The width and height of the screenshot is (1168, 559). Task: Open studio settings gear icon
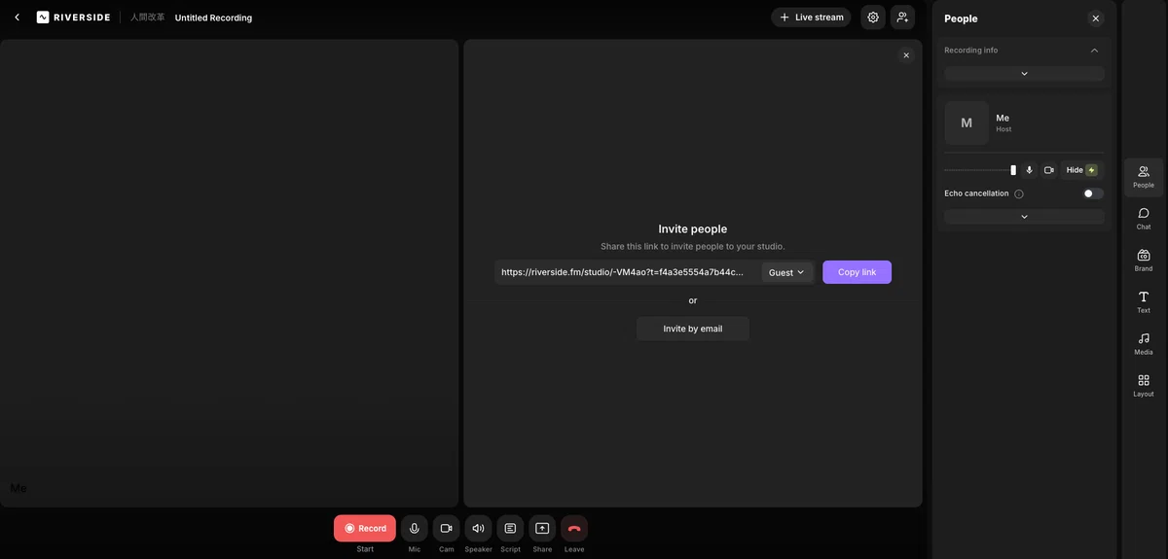(873, 17)
